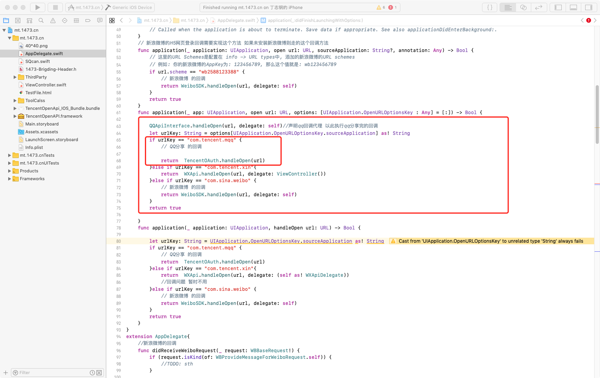Click AppDelegate.swift in jump bar

(x=233, y=20)
